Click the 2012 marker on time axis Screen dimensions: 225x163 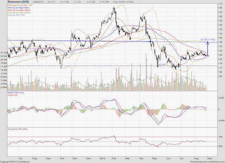point(103,158)
